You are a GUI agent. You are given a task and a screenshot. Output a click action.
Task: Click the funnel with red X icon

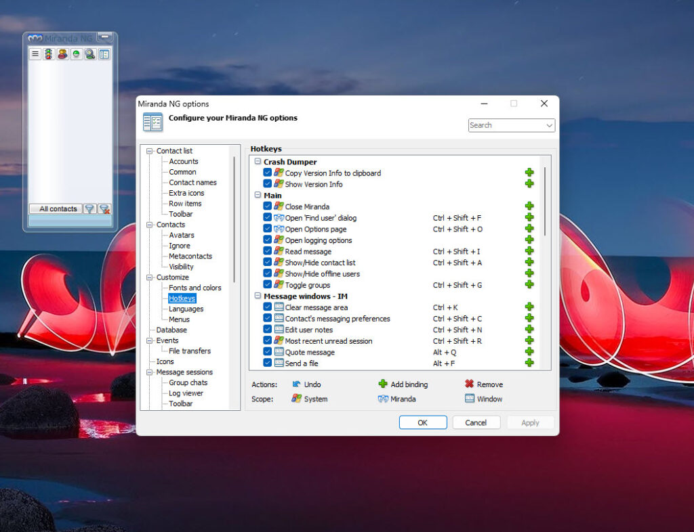point(104,208)
